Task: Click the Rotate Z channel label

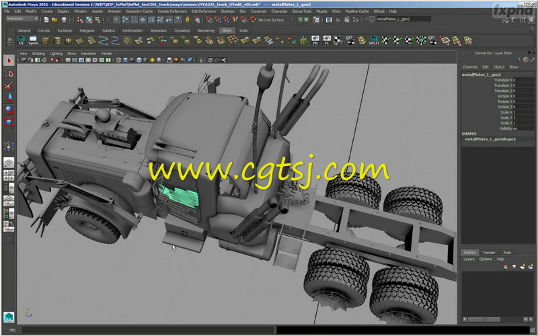Action: point(505,107)
